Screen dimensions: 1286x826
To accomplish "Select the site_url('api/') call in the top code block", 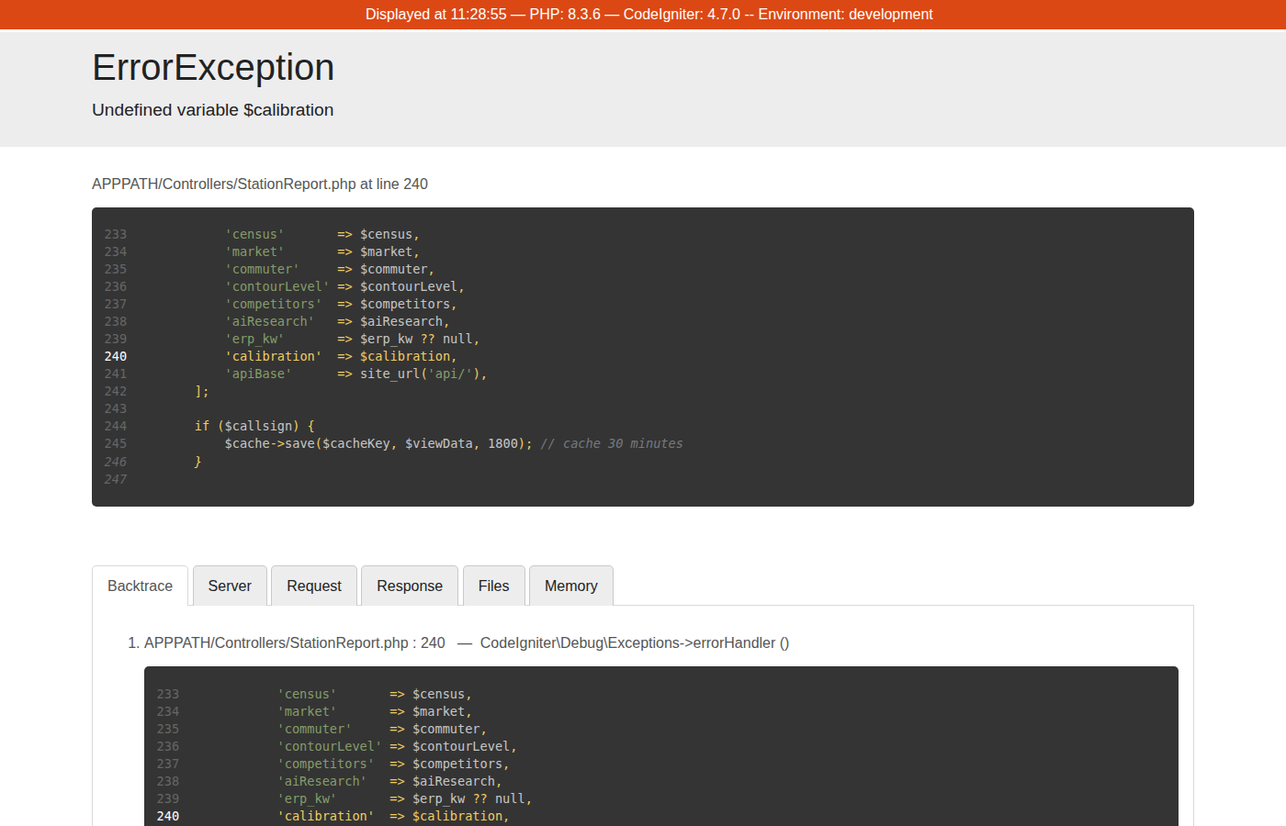I will pos(420,374).
